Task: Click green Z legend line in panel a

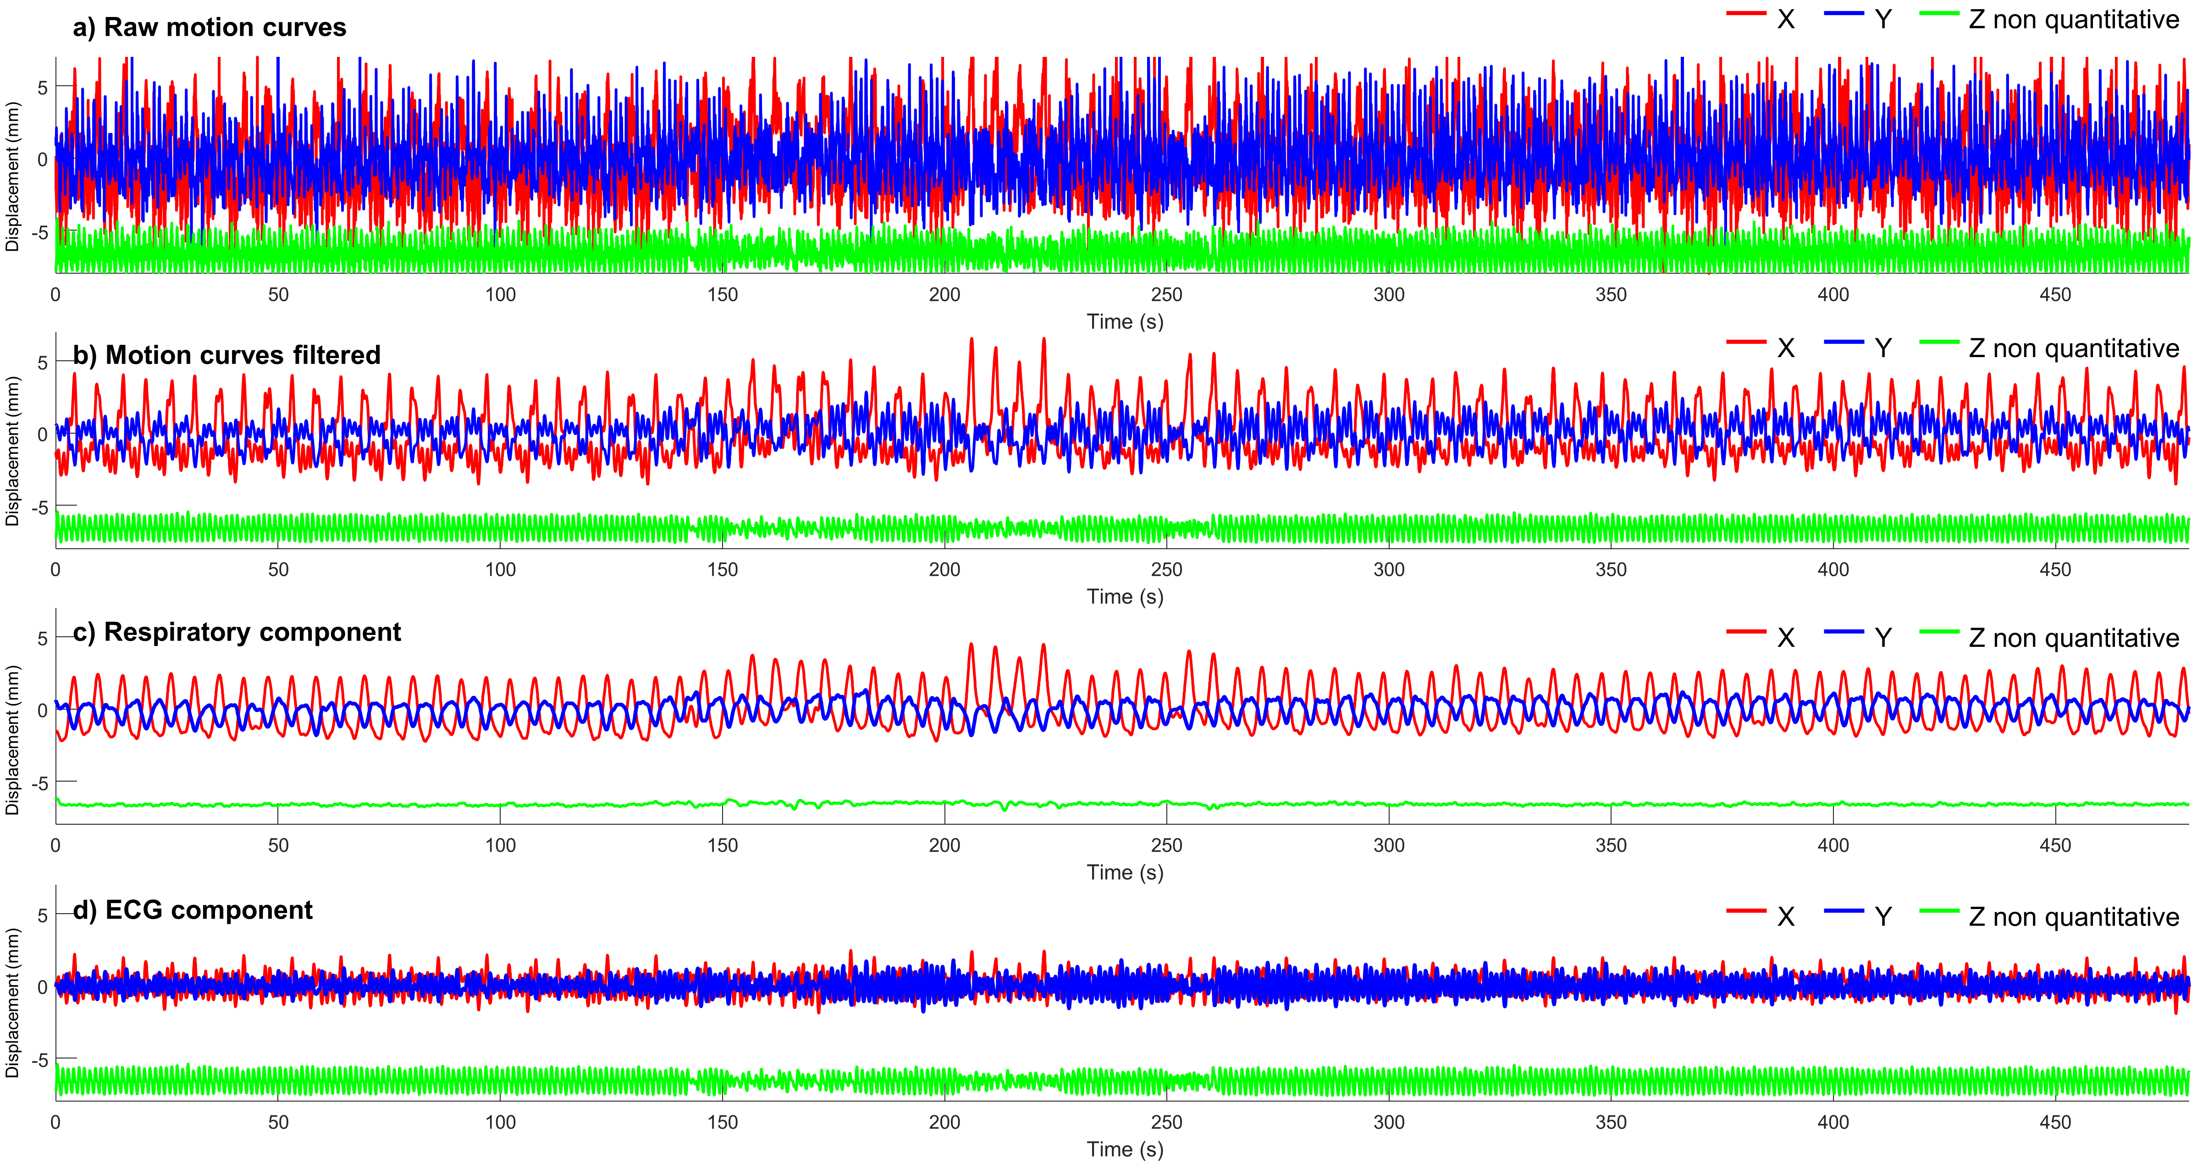Action: (1939, 13)
